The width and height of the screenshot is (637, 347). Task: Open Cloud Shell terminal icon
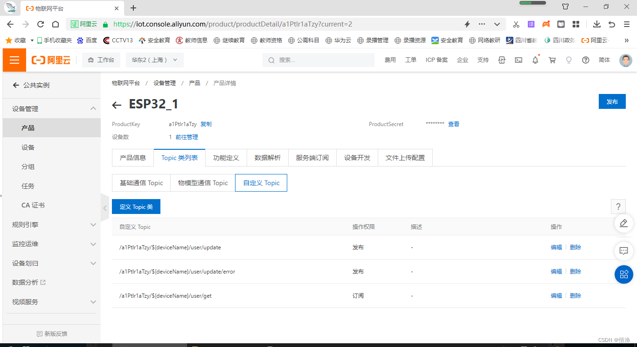[519, 60]
